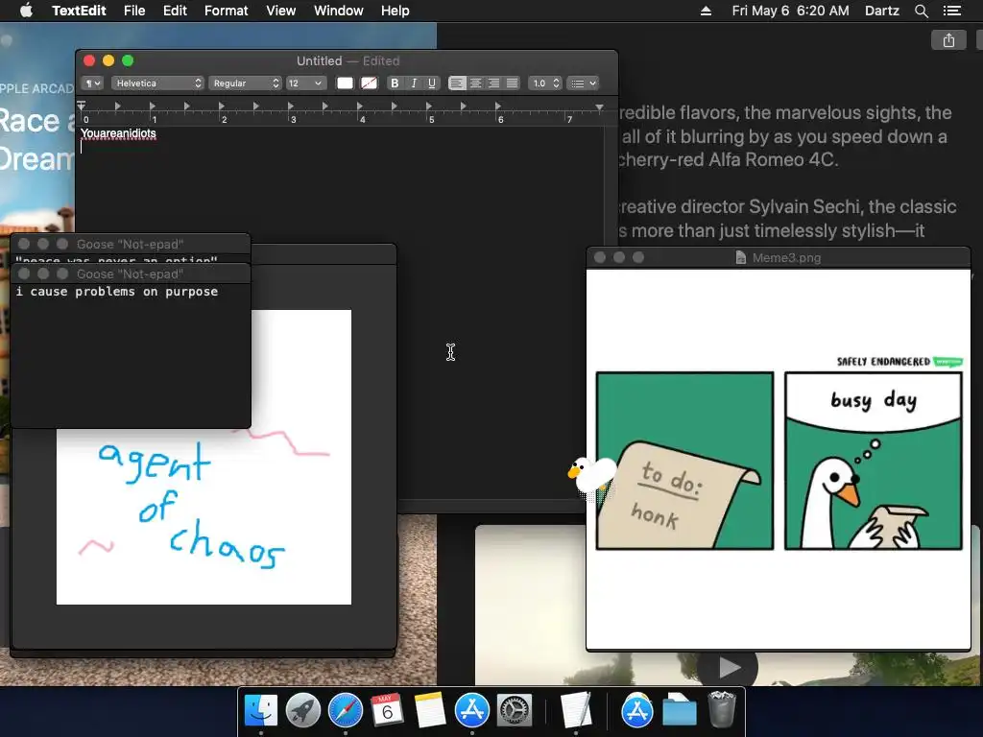Click the play button on the video

tap(728, 667)
